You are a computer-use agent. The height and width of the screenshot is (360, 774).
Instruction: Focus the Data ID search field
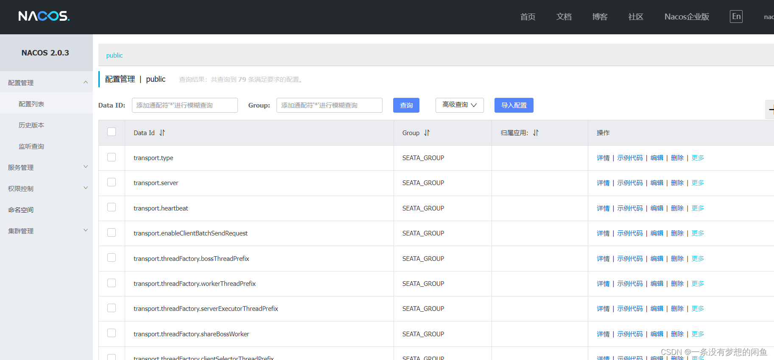coord(185,105)
